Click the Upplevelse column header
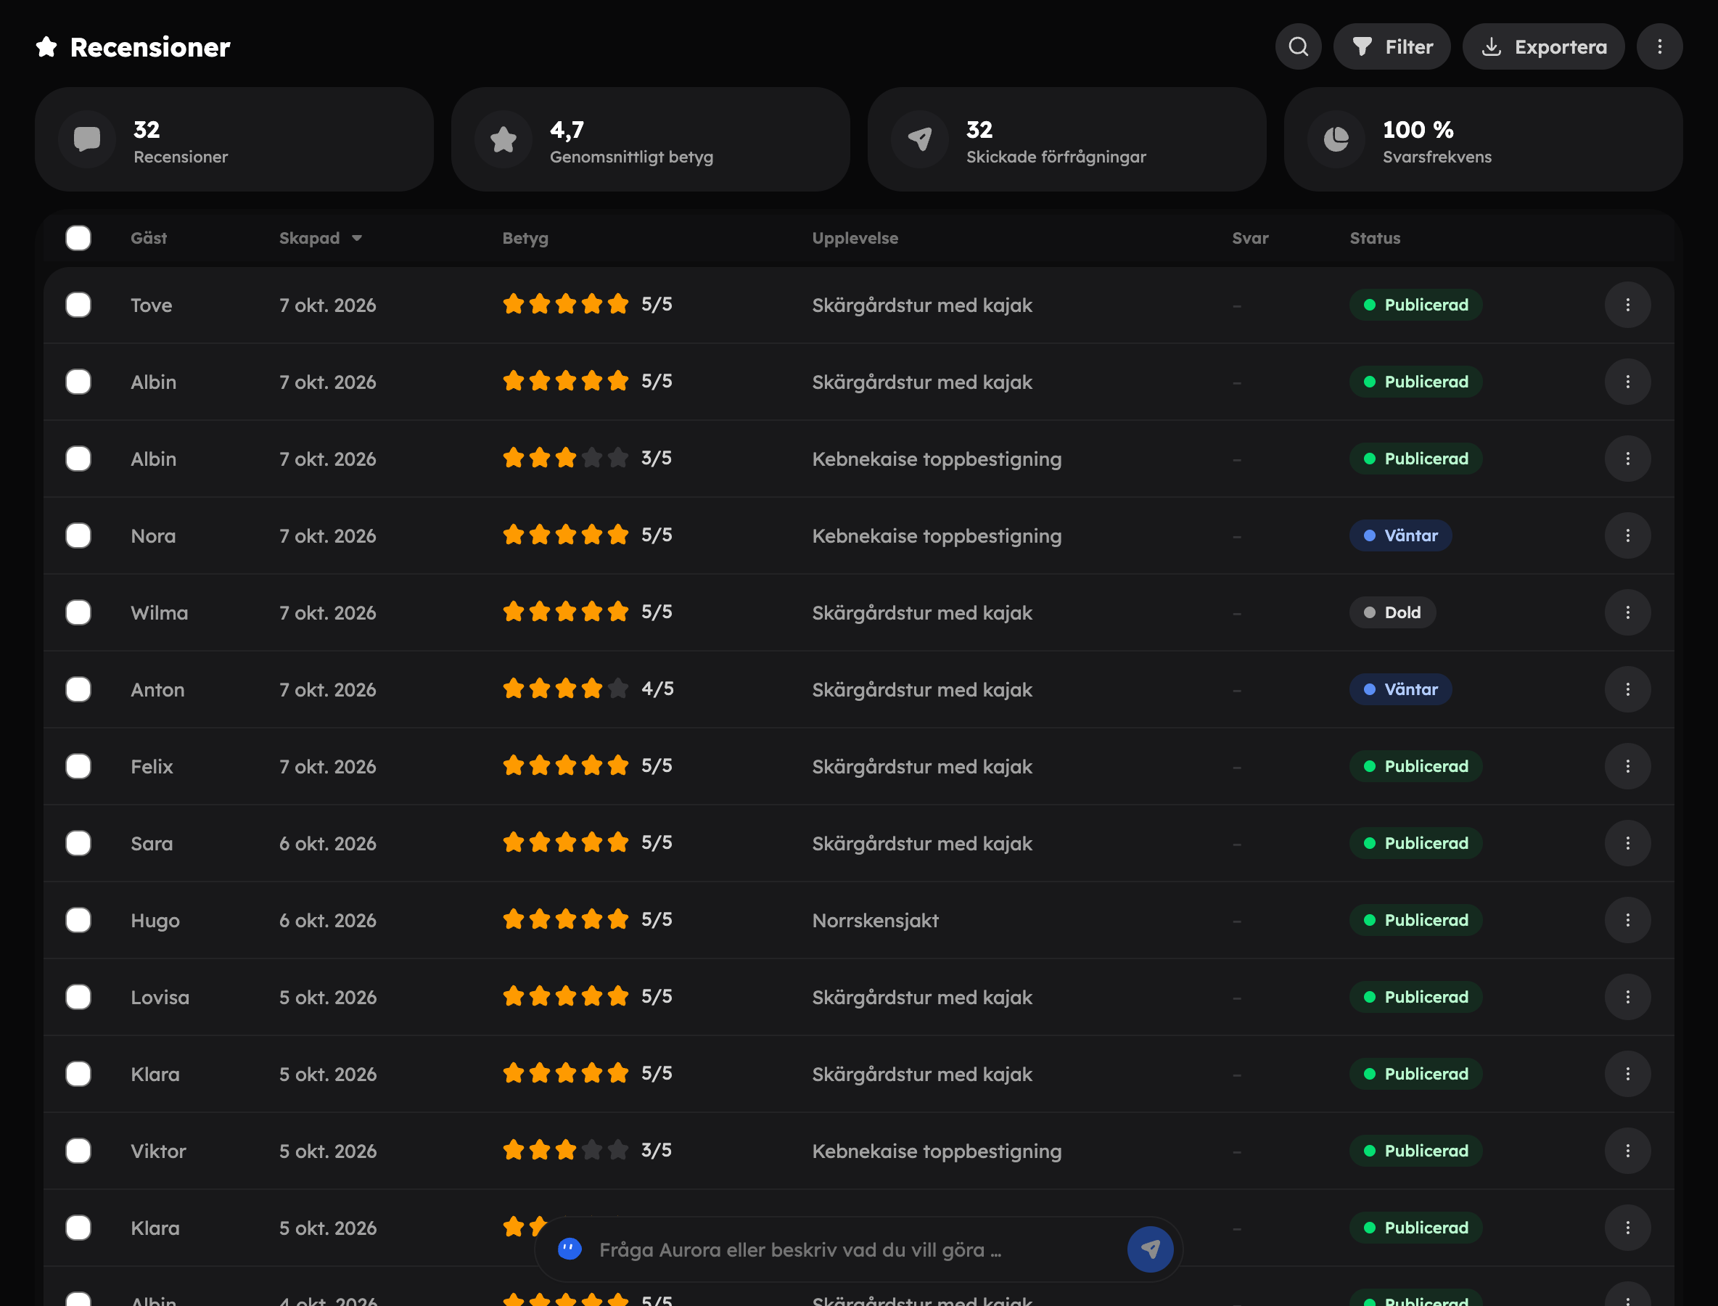 (855, 238)
